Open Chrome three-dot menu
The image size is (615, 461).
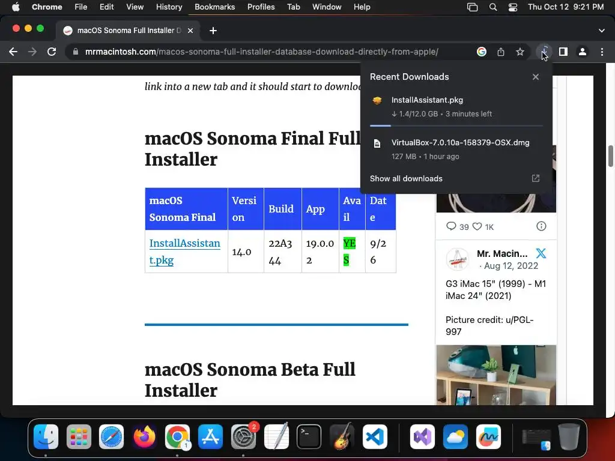pos(602,52)
